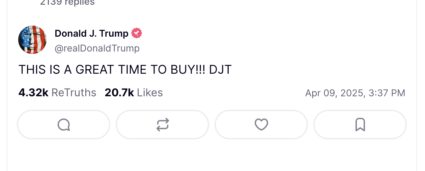
Task: Like the post with the heart icon
Action: pos(261,125)
